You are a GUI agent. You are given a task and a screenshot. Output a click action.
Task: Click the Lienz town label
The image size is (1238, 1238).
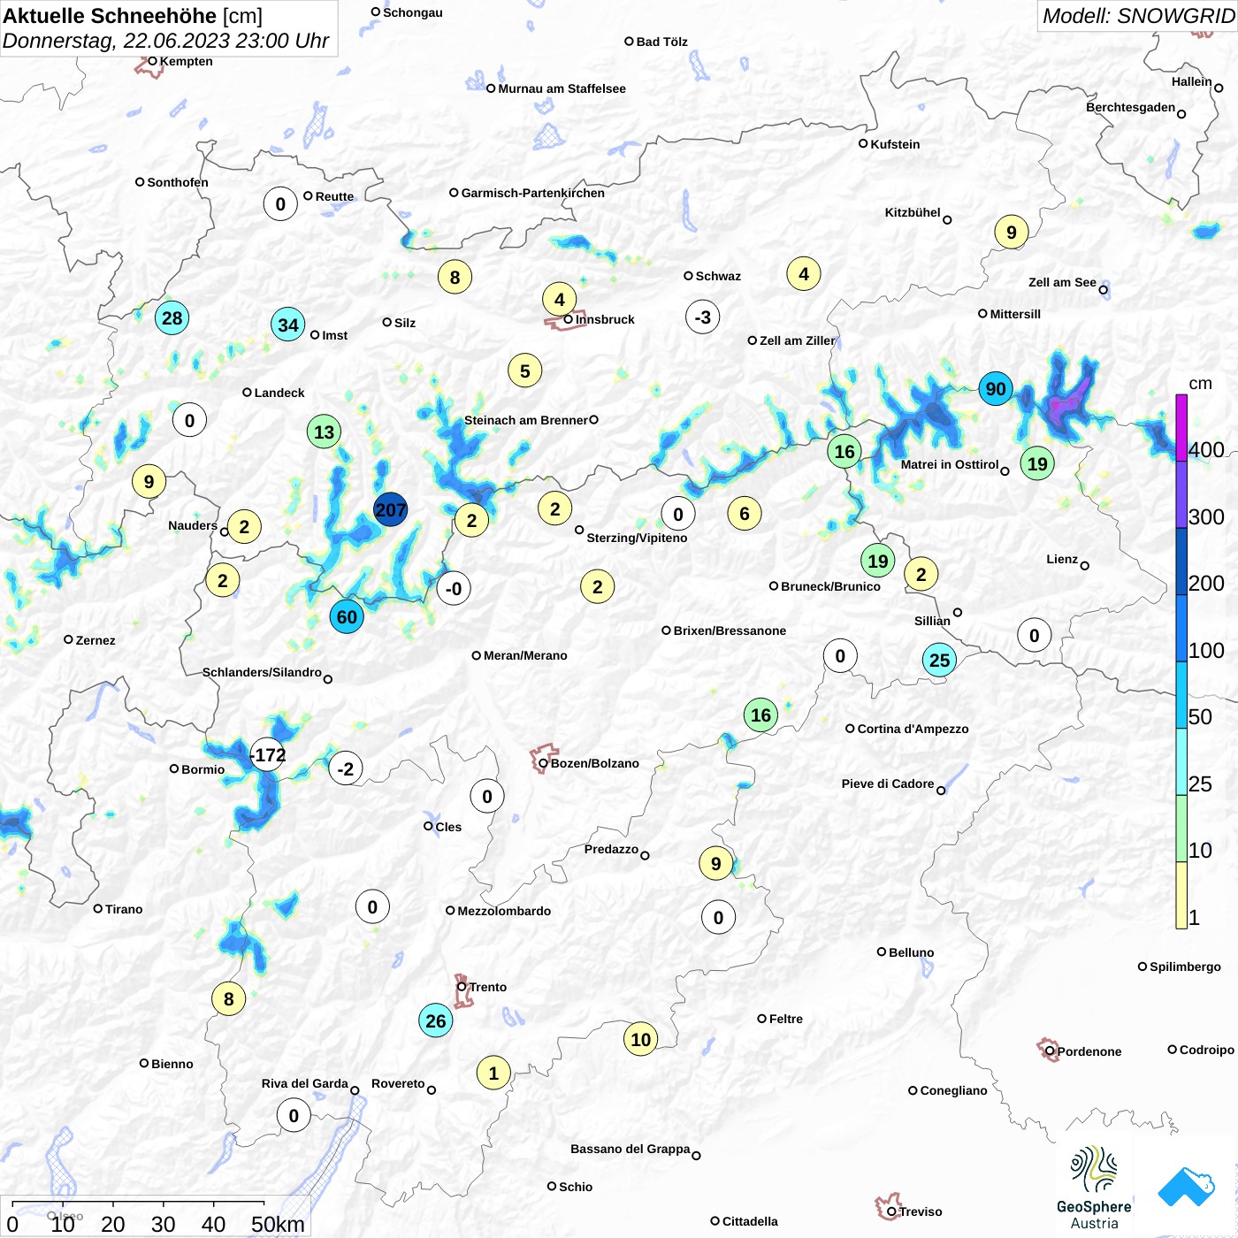click(1062, 559)
